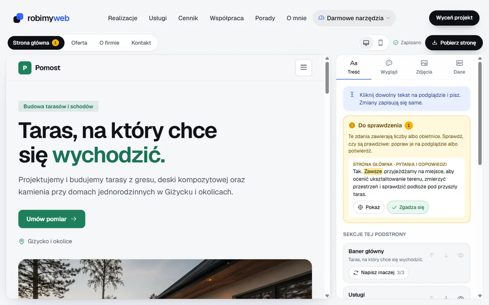489x305 pixels.
Task: Click Pobierz stronę download button
Action: tap(454, 43)
